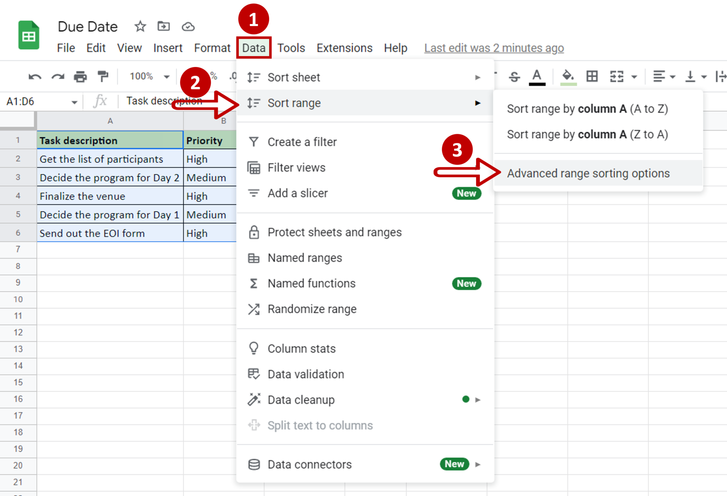Check the cloud save status icon
The height and width of the screenshot is (496, 727).
(x=188, y=27)
